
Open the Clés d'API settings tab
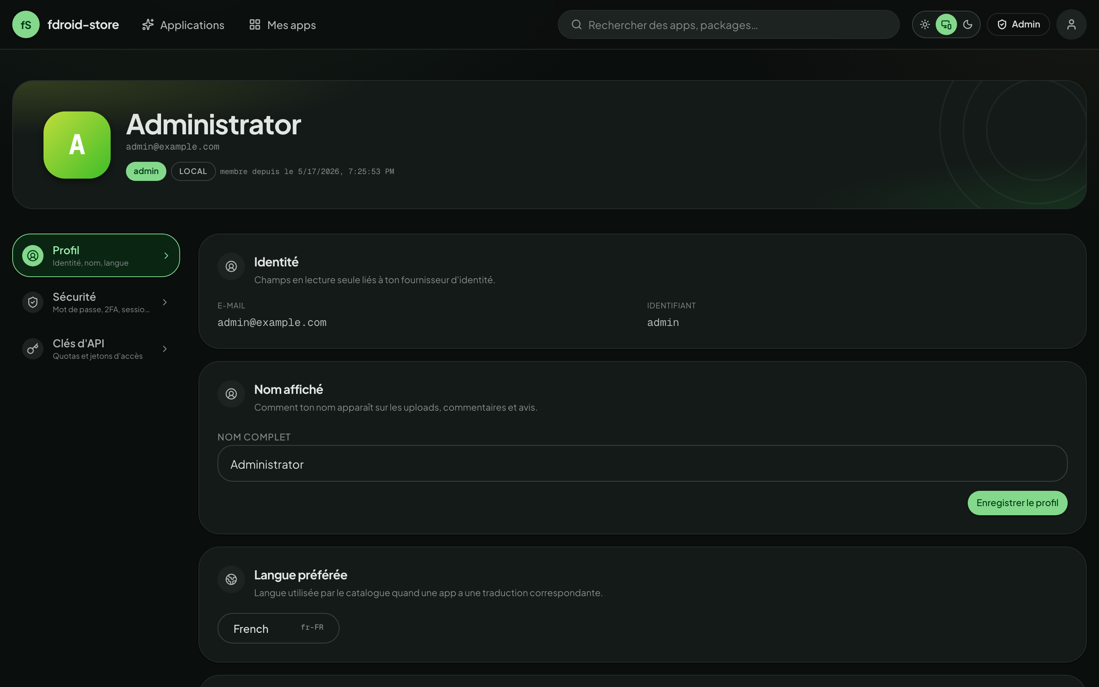click(96, 348)
